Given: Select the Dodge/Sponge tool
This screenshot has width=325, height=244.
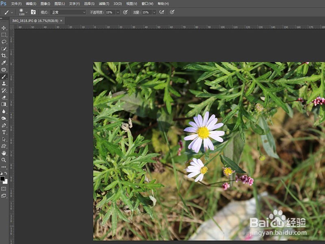Looking at the screenshot, I should click(4, 118).
